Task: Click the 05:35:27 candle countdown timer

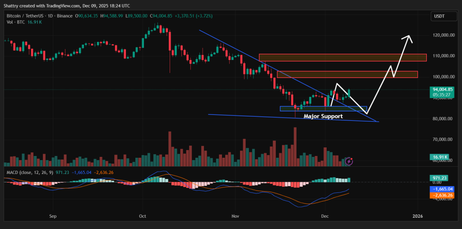Action: pyautogui.click(x=441, y=95)
